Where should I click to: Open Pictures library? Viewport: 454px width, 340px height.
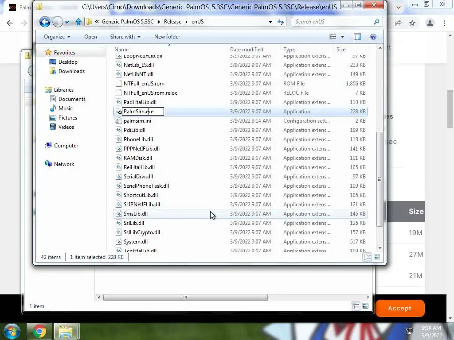(67, 118)
